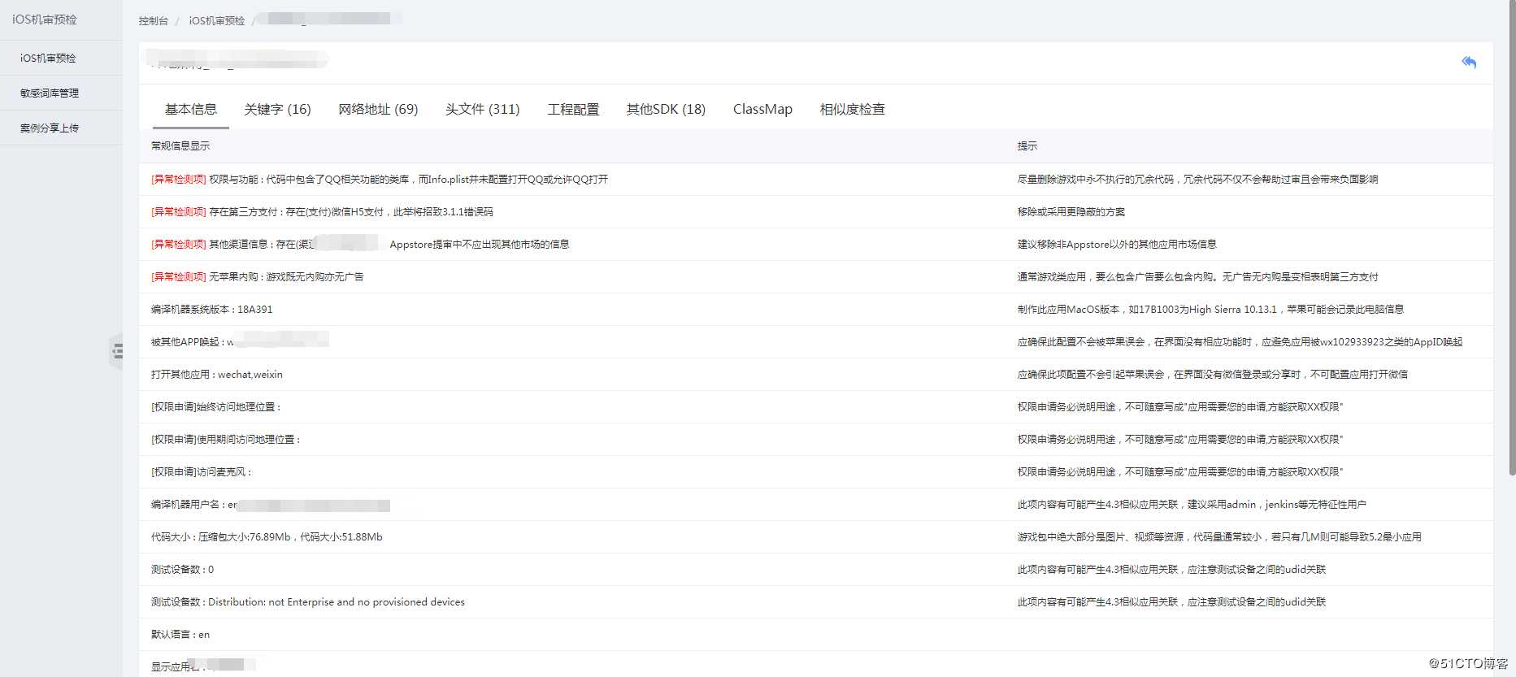Select the 提示 column header

pyautogui.click(x=1027, y=146)
